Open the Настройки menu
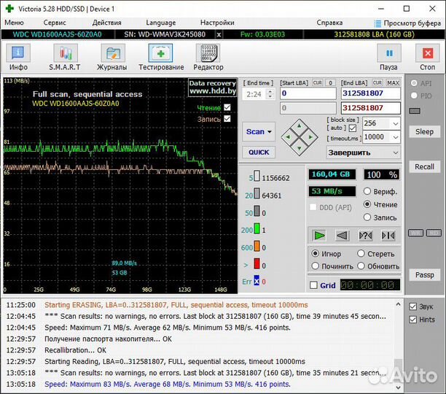 click(217, 23)
